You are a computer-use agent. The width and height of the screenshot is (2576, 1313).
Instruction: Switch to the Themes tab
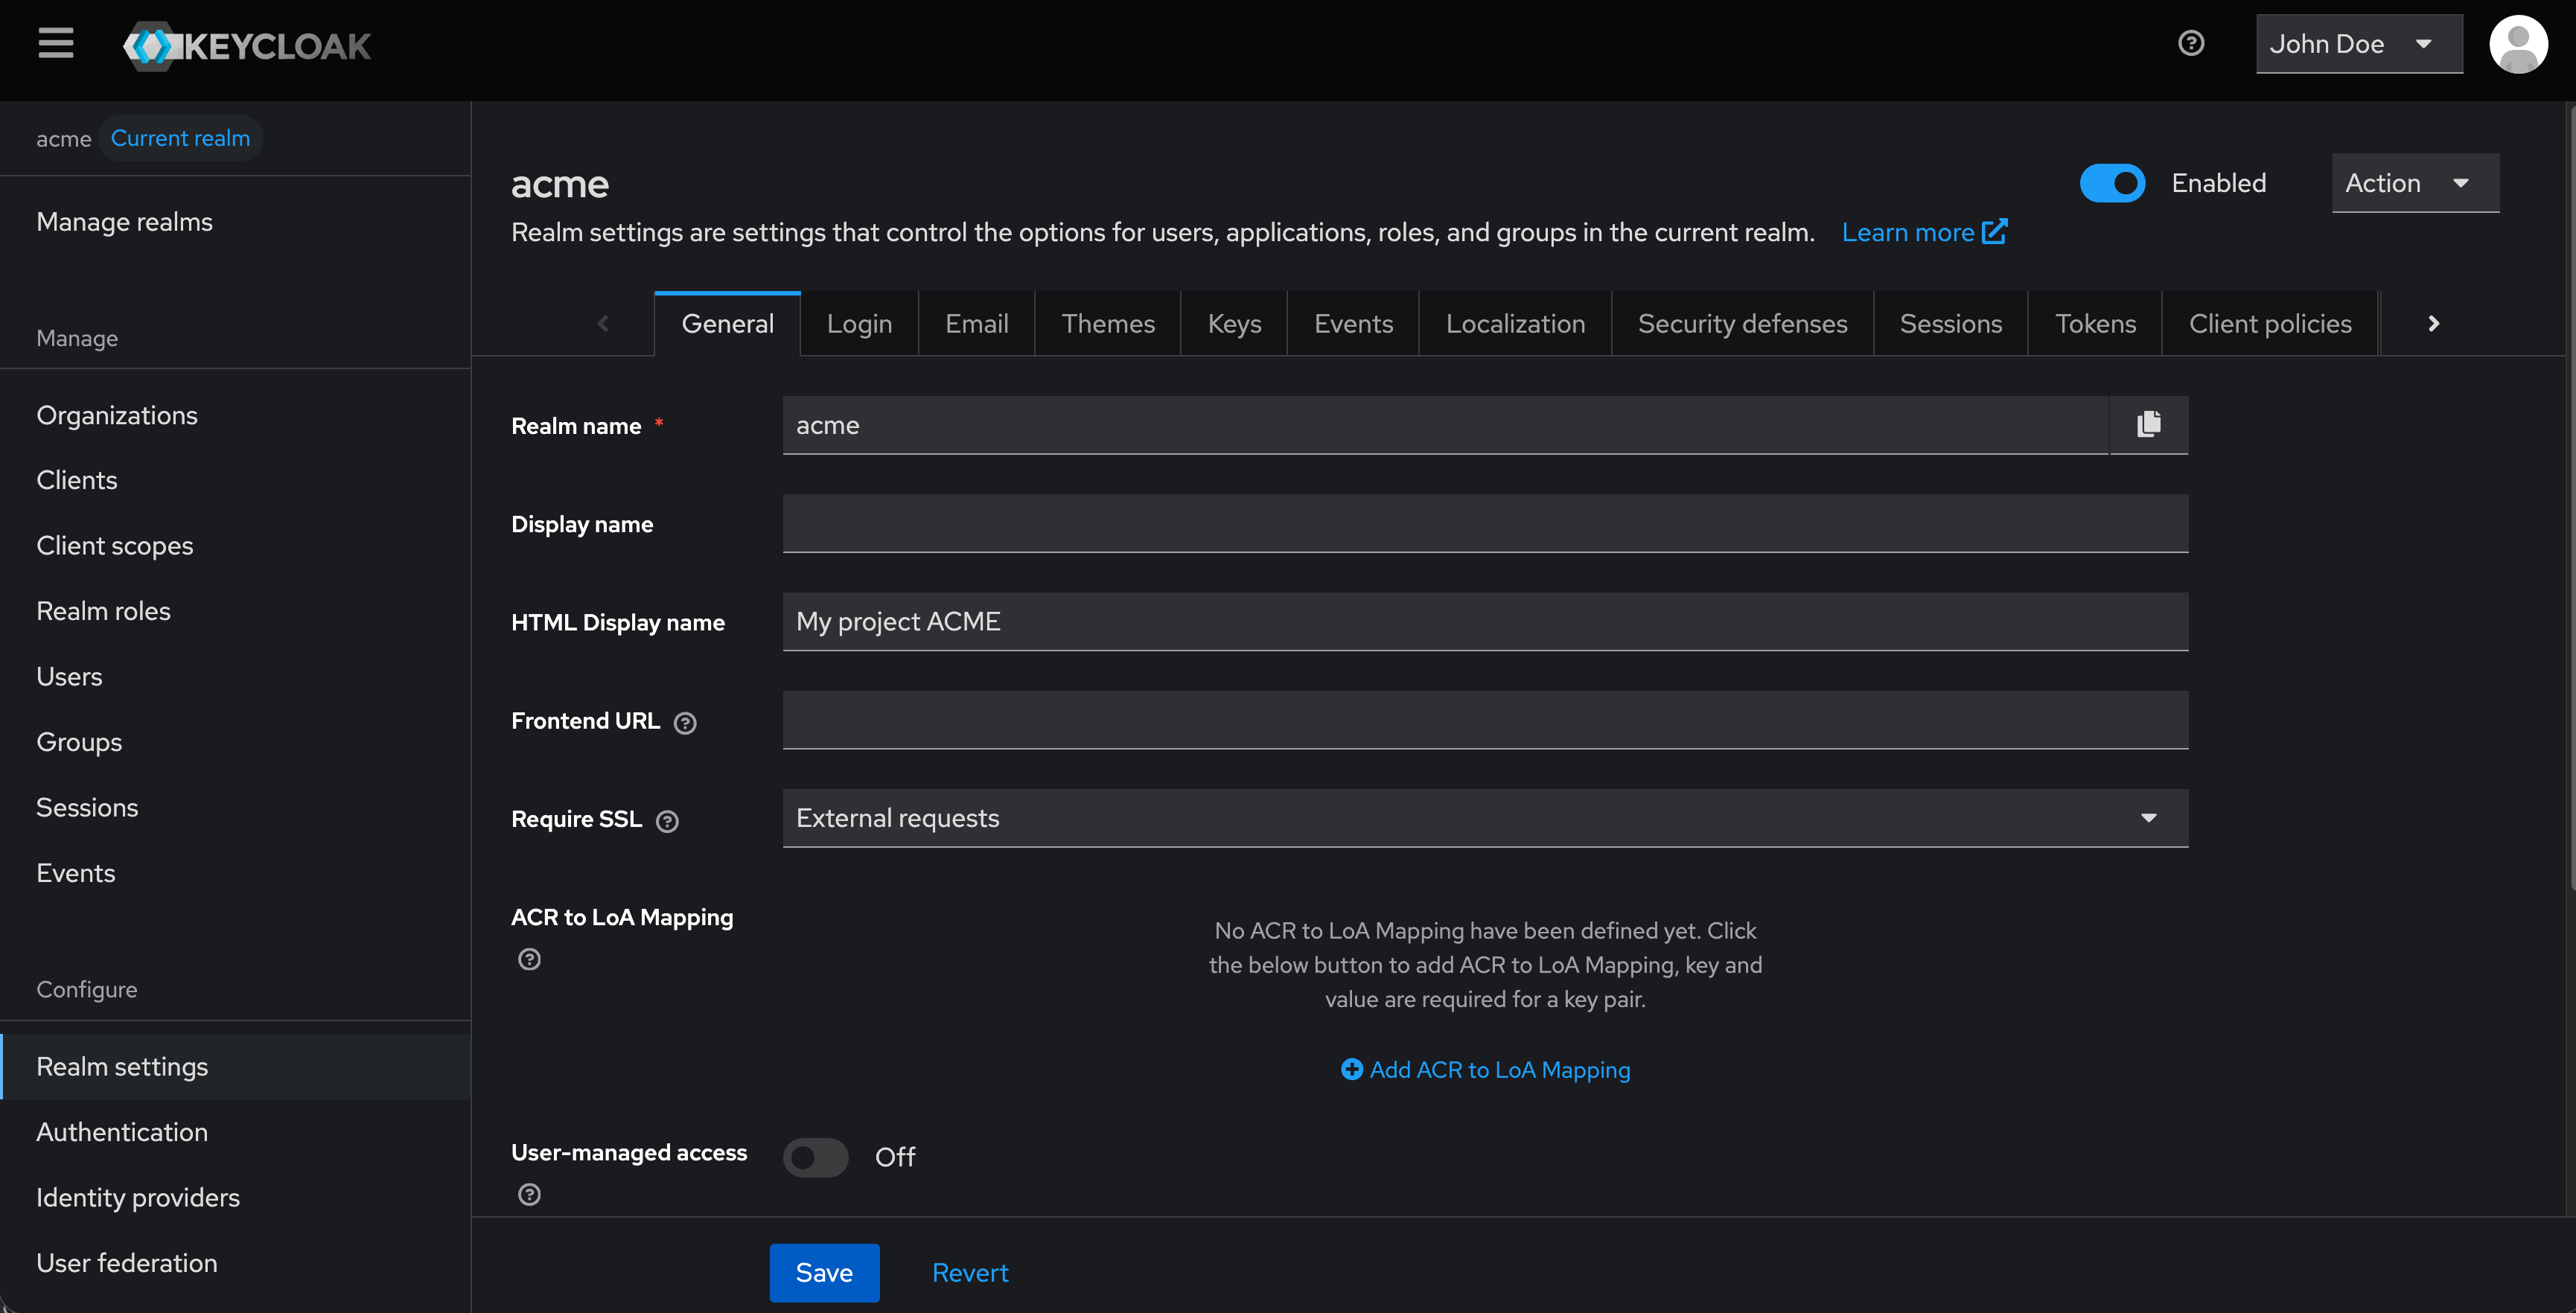click(1108, 323)
